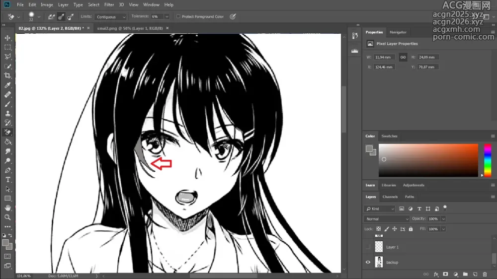Open the Tolerance slider dropdown arrow
Image resolution: width=497 pixels, height=279 pixels.
pyautogui.click(x=166, y=16)
